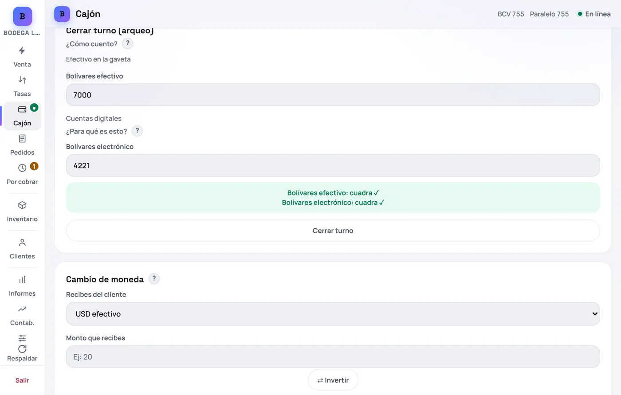Open help beside ¿Para qué es esto?
This screenshot has width=621, height=395.
[x=138, y=131]
